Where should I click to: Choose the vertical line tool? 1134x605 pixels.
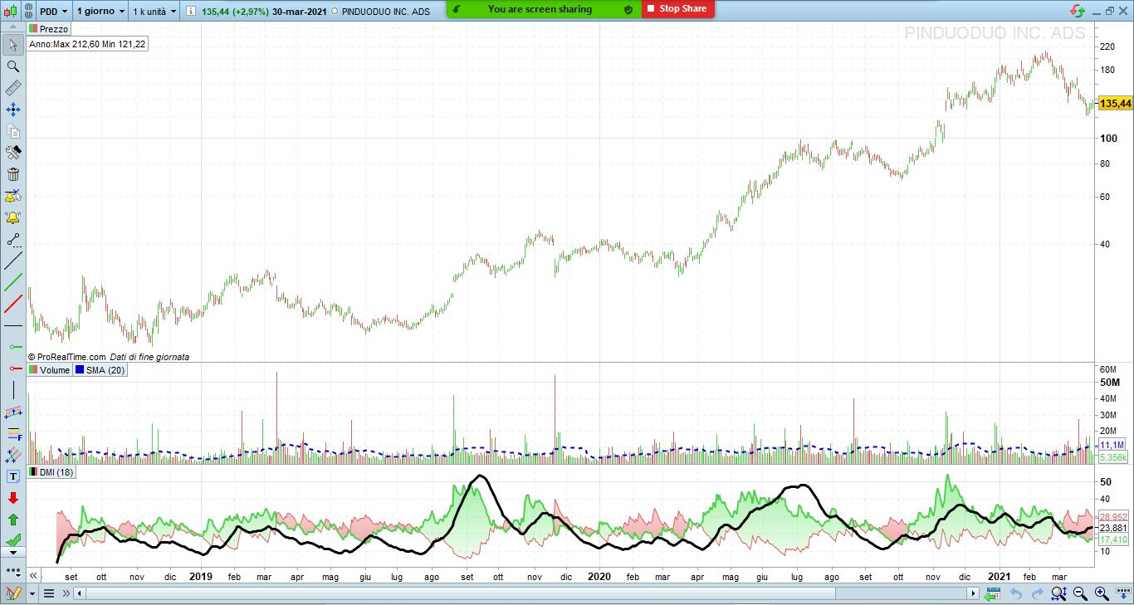click(x=13, y=389)
